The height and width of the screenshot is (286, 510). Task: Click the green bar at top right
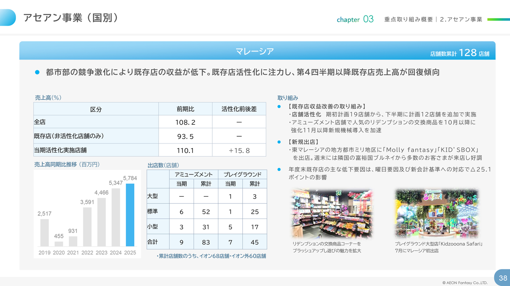498,19
